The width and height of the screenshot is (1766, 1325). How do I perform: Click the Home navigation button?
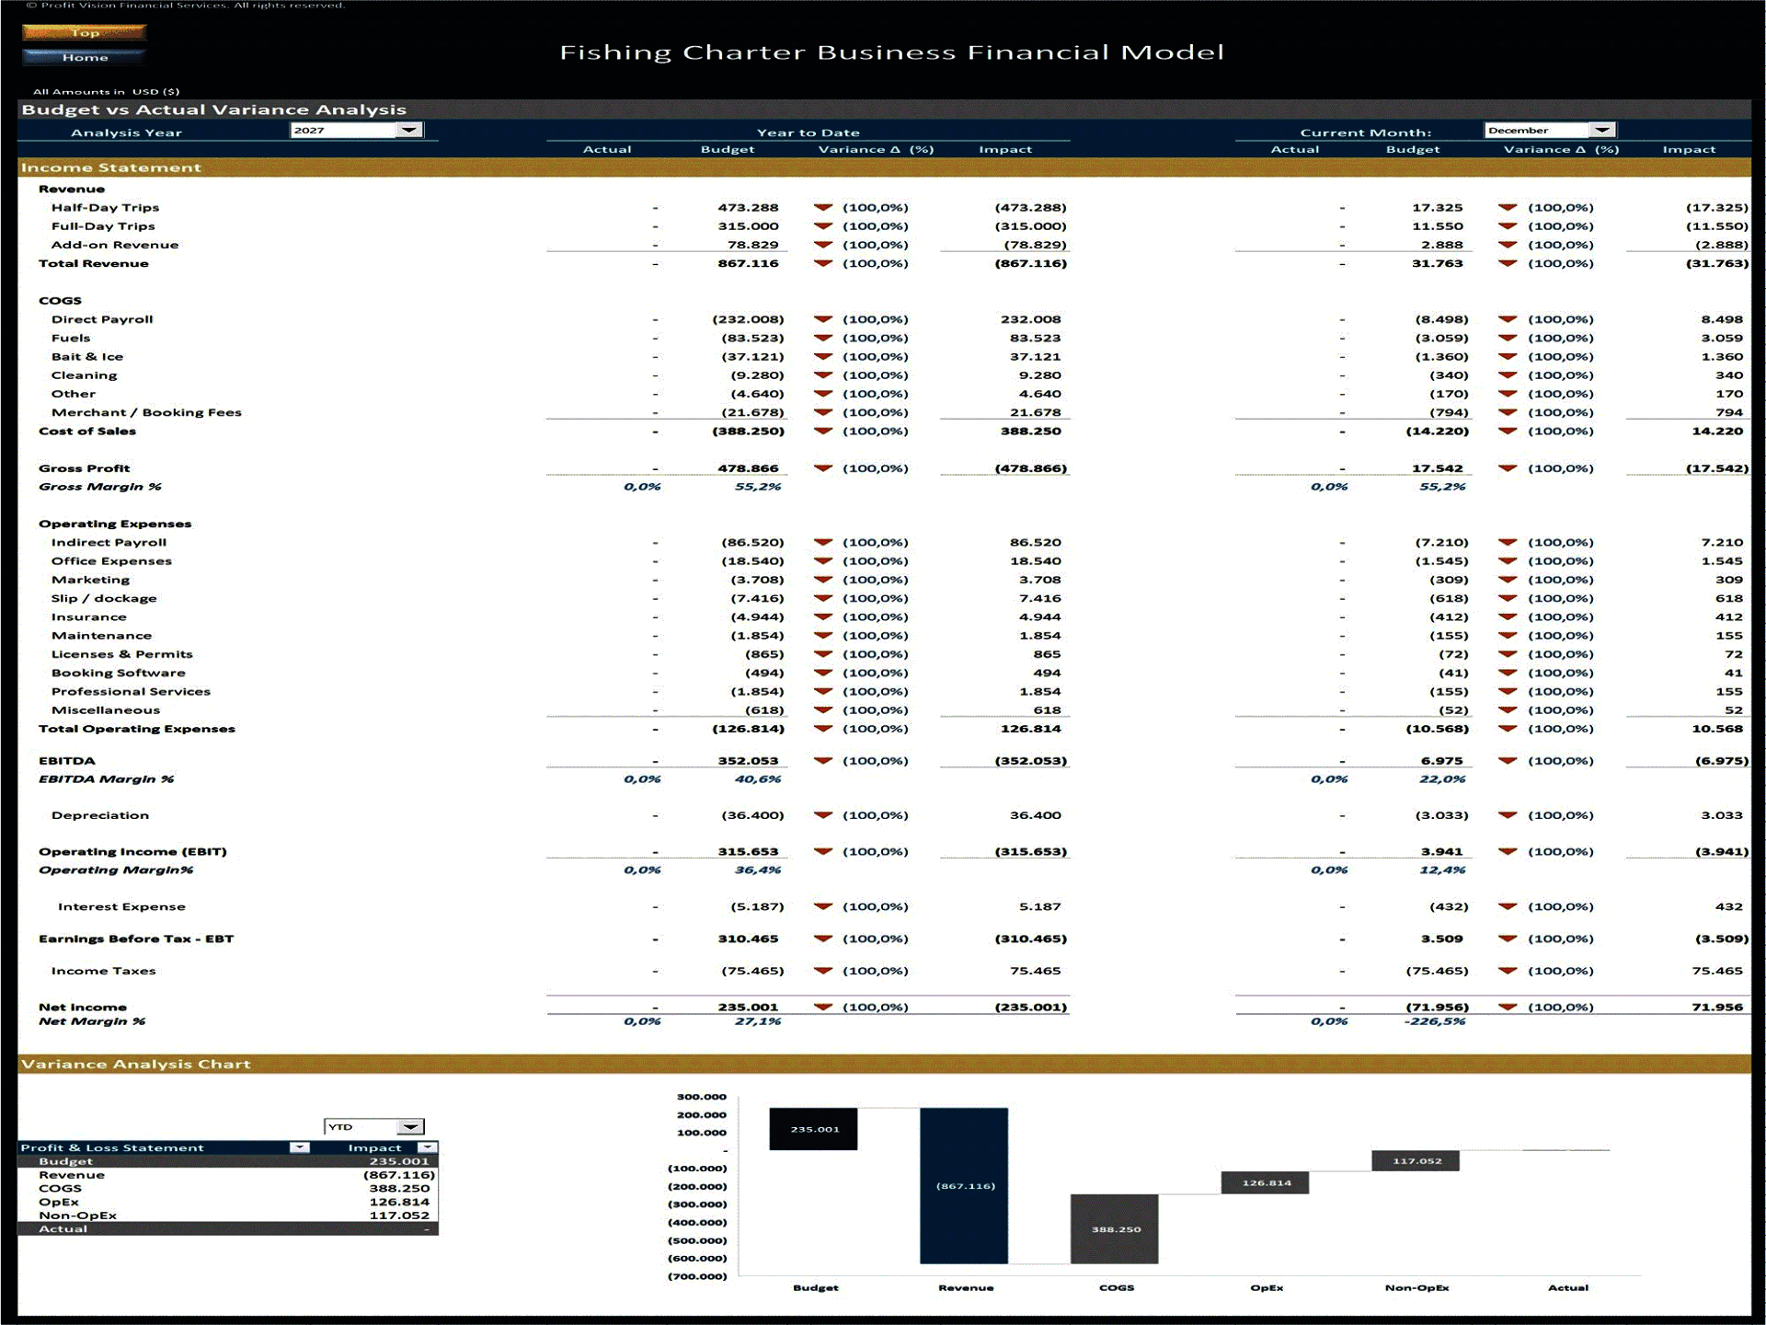pyautogui.click(x=86, y=56)
